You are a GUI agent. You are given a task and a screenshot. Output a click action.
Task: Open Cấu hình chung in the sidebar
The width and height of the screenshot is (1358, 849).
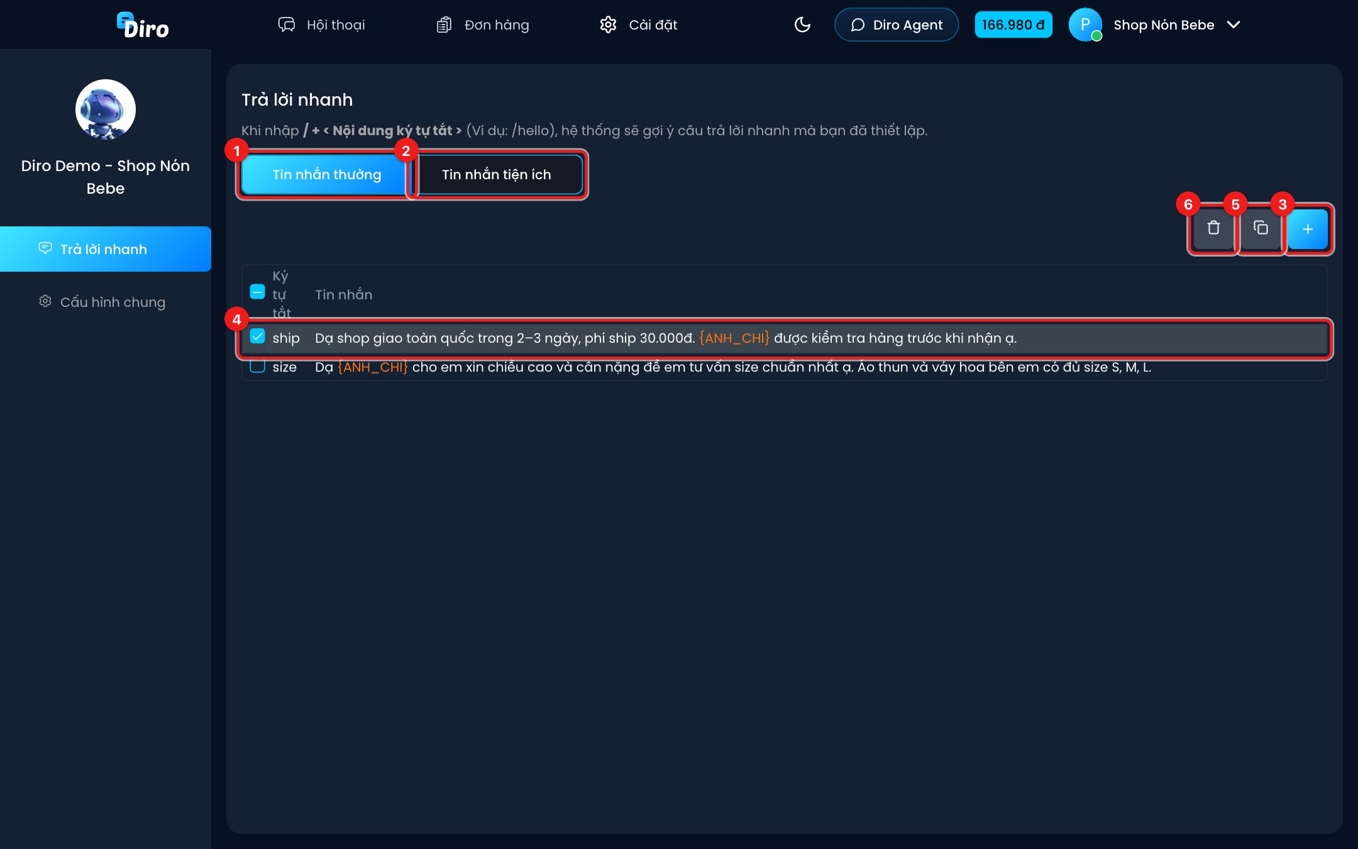click(x=106, y=302)
